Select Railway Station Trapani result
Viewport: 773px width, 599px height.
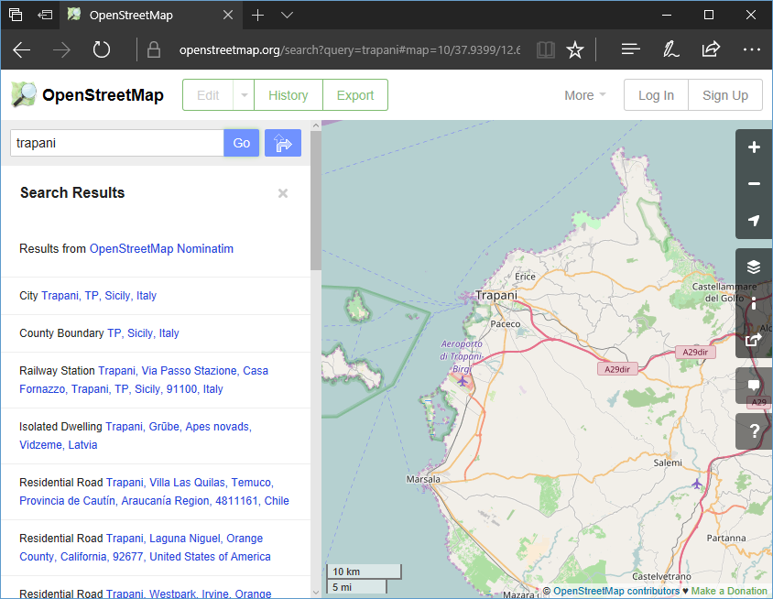coord(156,379)
